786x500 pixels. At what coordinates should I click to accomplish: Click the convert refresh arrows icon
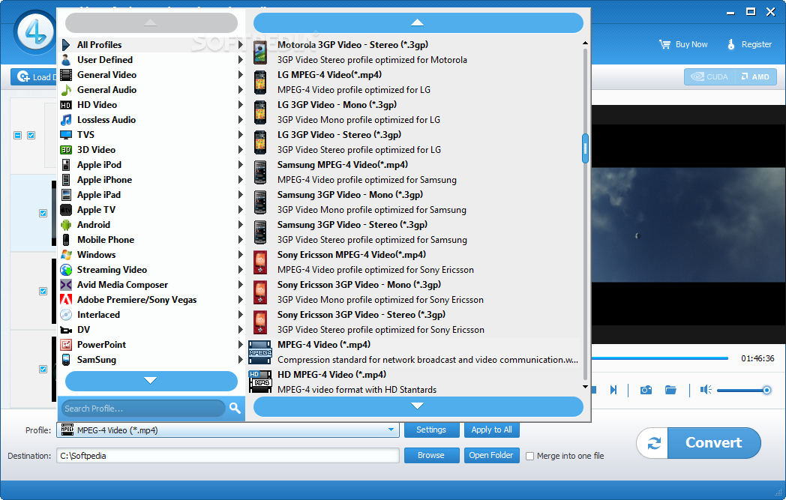click(654, 443)
